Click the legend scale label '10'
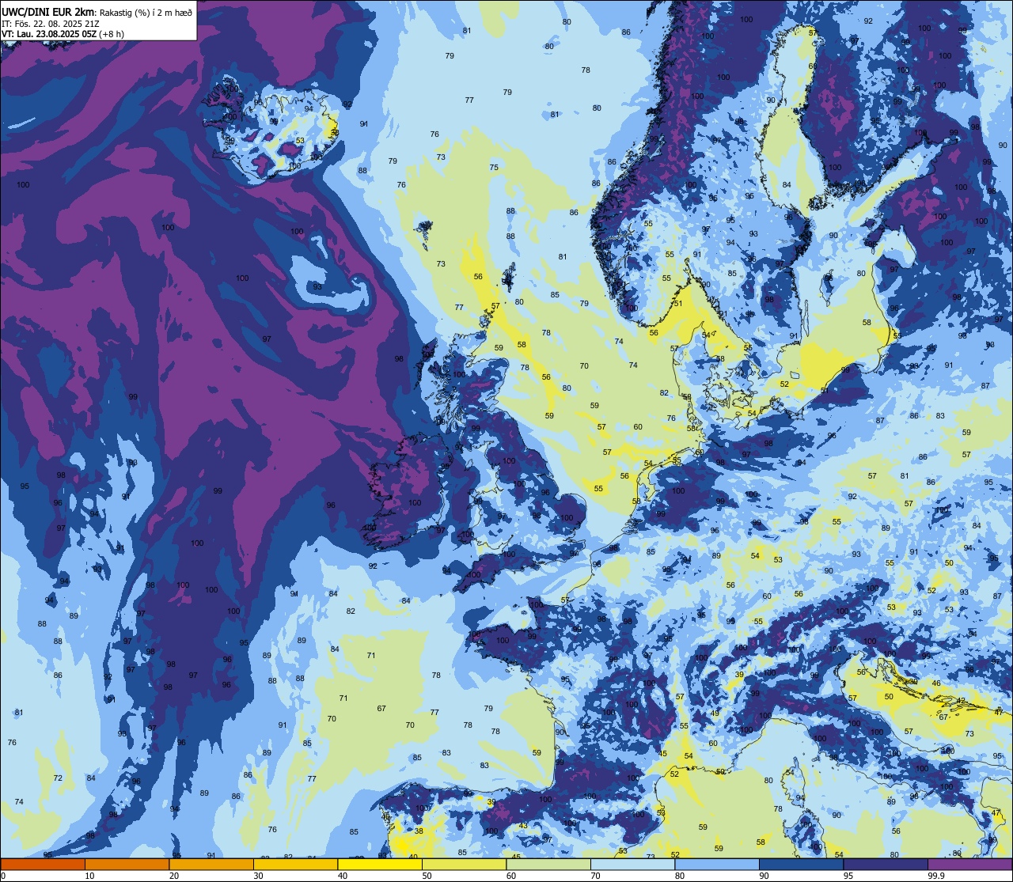The image size is (1013, 882). [x=89, y=876]
